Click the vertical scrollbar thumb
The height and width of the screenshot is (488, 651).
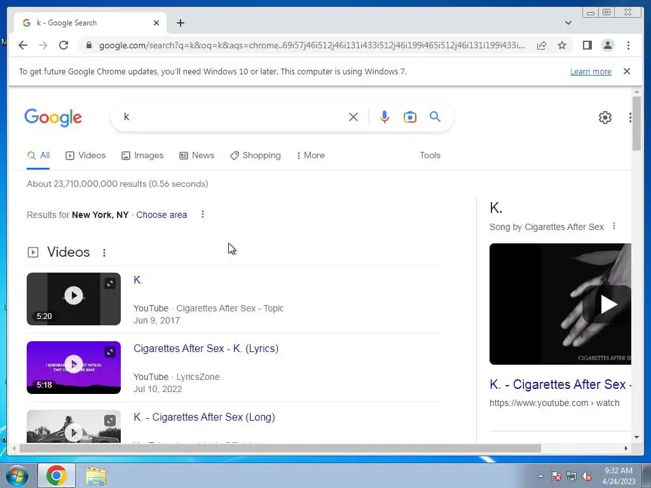636,123
